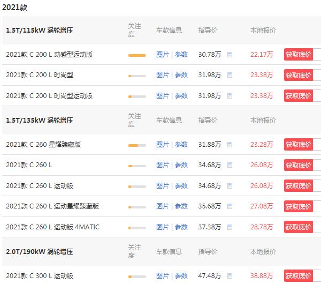Click calculator icon beside 37.38万 price
The height and width of the screenshot is (284, 321).
[230, 227]
